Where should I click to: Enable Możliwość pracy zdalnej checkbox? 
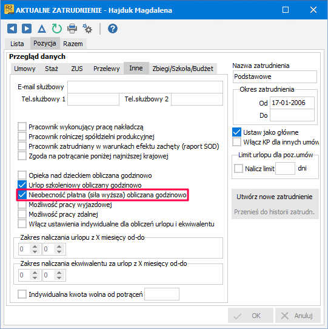(22, 214)
